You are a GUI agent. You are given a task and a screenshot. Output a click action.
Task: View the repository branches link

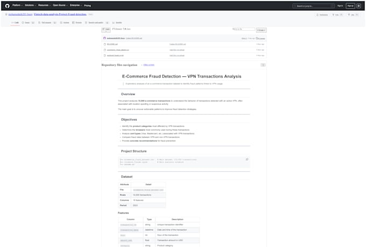click(x=117, y=29)
